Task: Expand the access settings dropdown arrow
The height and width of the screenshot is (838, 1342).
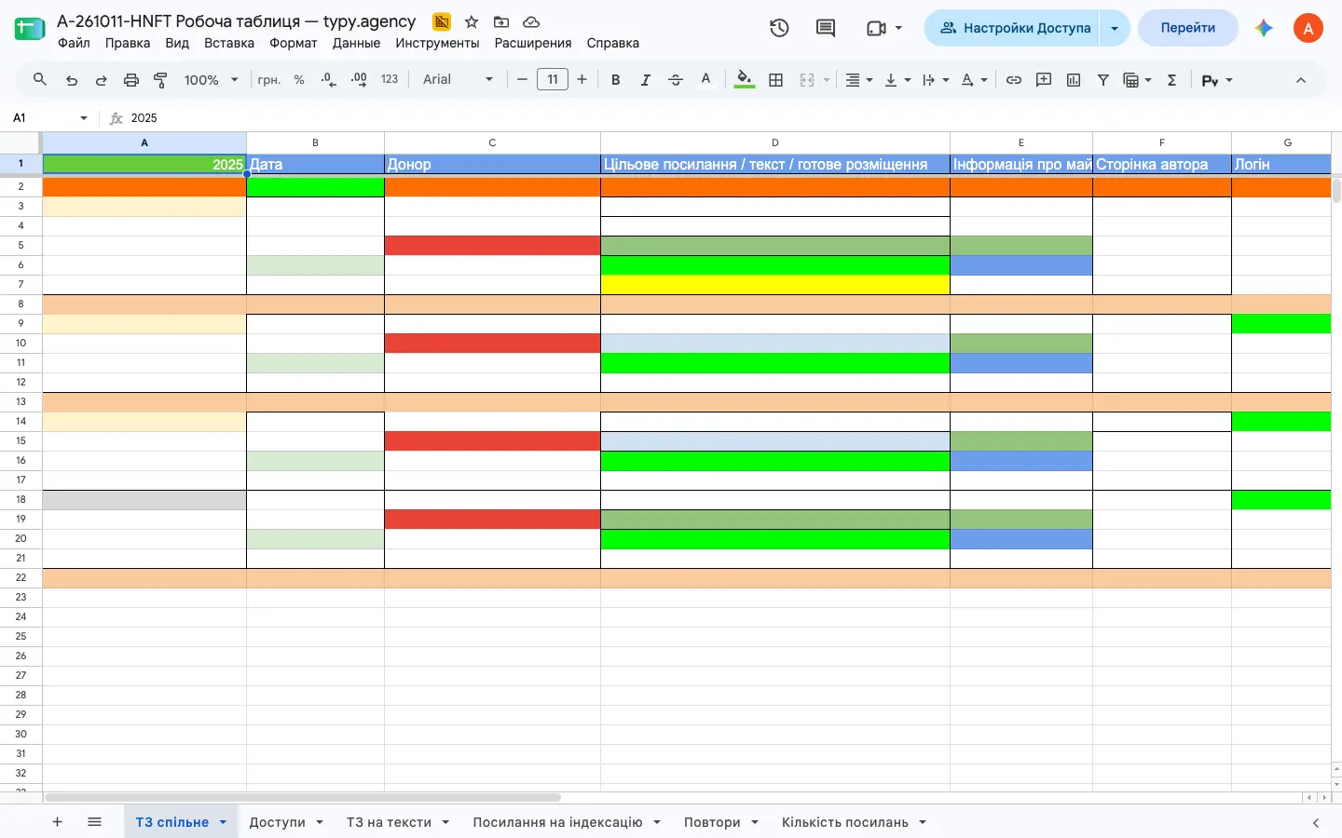Action: (1115, 28)
